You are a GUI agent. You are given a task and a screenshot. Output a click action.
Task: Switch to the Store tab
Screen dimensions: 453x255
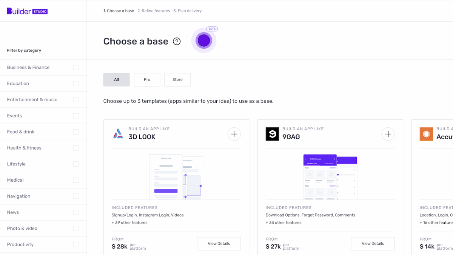pyautogui.click(x=177, y=80)
